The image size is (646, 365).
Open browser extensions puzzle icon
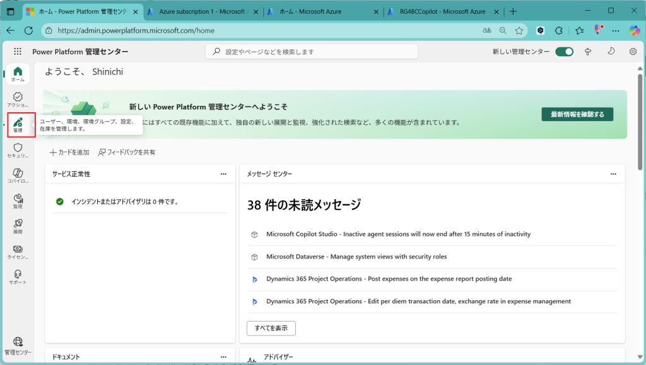[x=559, y=30]
